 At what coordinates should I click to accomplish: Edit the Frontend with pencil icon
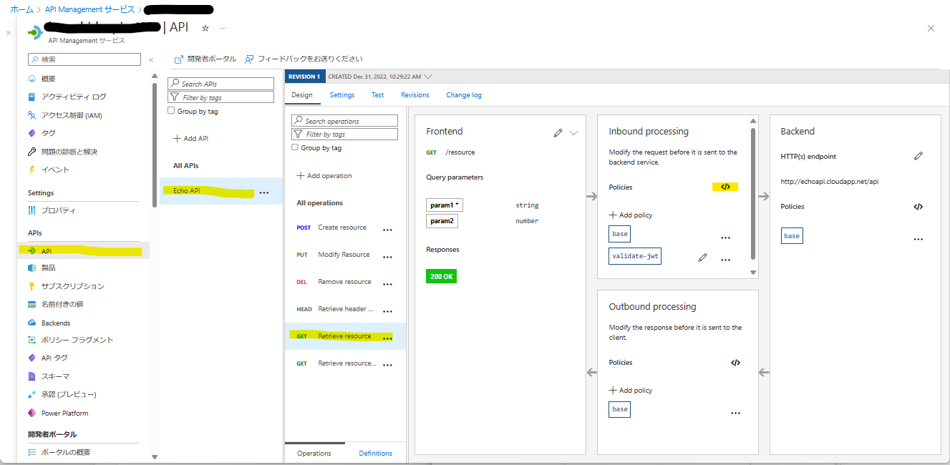click(x=558, y=132)
